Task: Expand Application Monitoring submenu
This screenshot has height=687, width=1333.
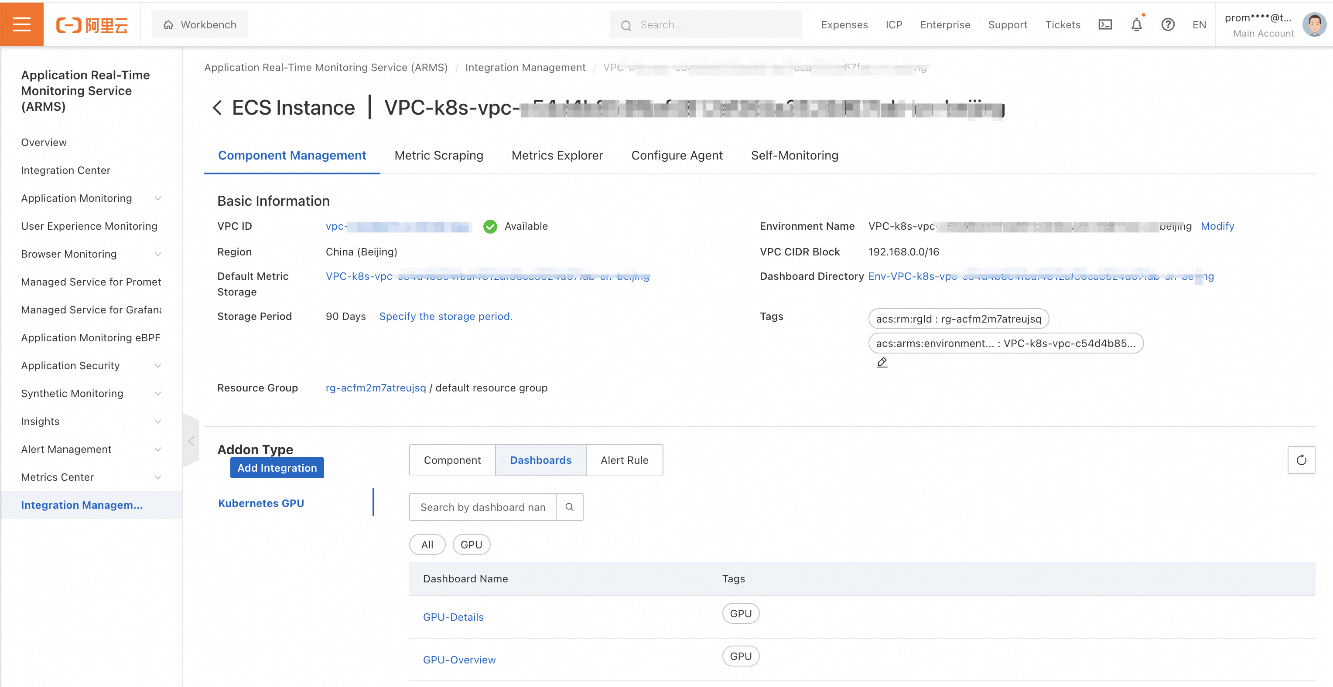Action: click(158, 198)
